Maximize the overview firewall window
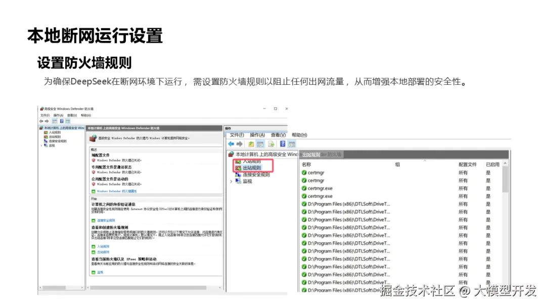 coord(276,109)
